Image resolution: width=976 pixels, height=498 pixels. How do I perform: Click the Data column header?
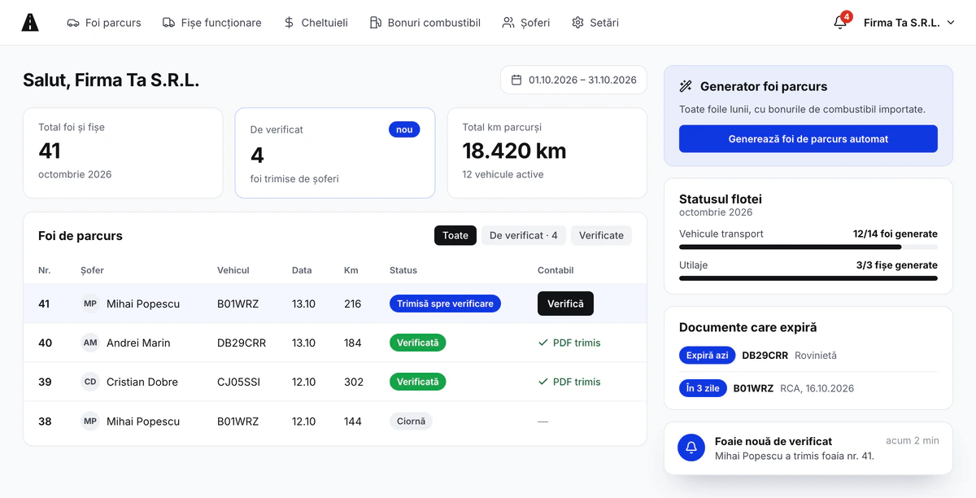pos(302,270)
